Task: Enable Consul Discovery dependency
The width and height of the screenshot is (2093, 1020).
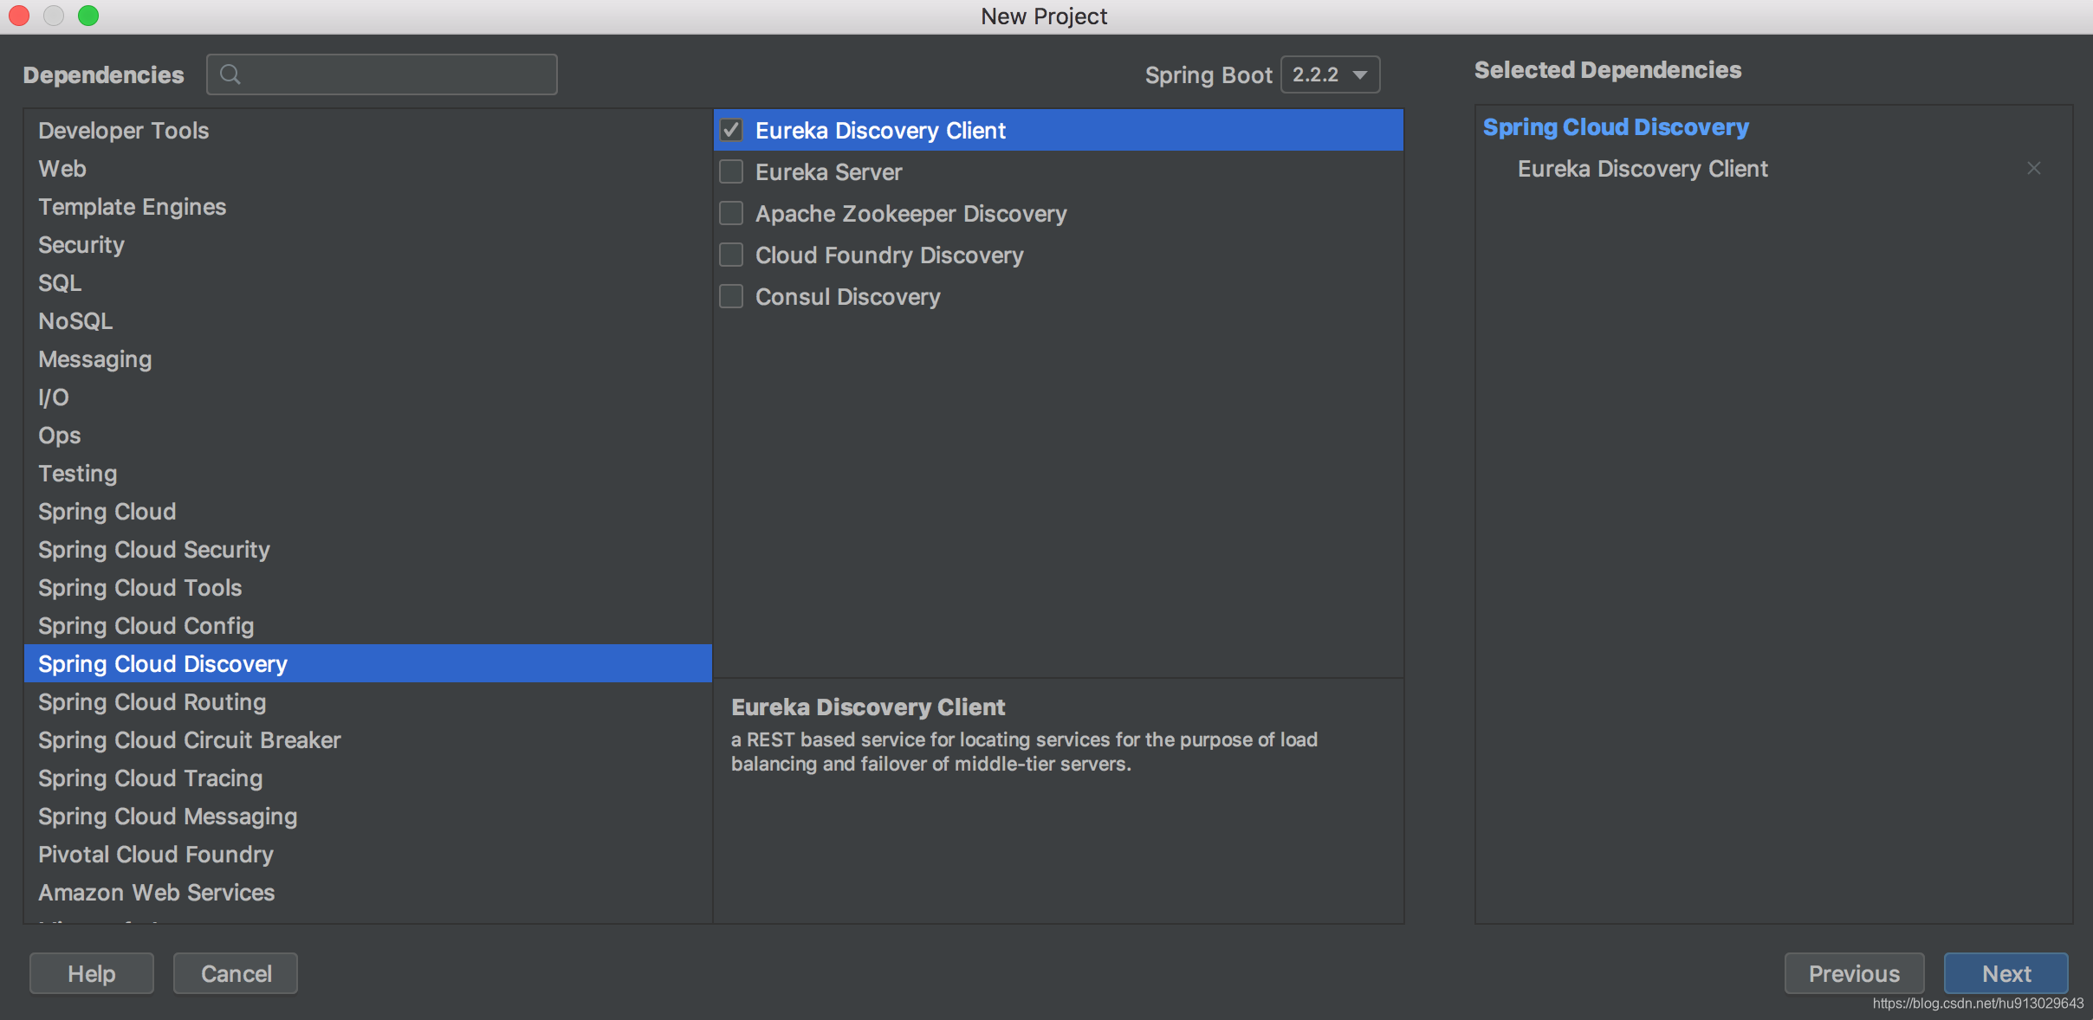Action: pos(731,296)
